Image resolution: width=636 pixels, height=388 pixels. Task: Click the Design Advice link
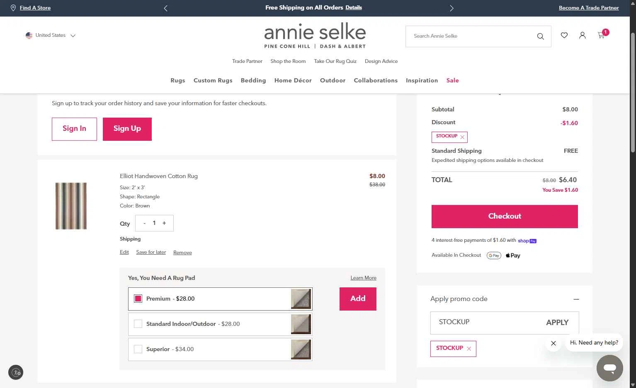pos(381,61)
